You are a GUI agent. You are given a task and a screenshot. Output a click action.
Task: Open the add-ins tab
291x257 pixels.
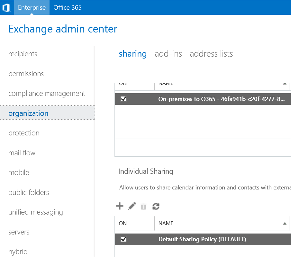pos(168,54)
